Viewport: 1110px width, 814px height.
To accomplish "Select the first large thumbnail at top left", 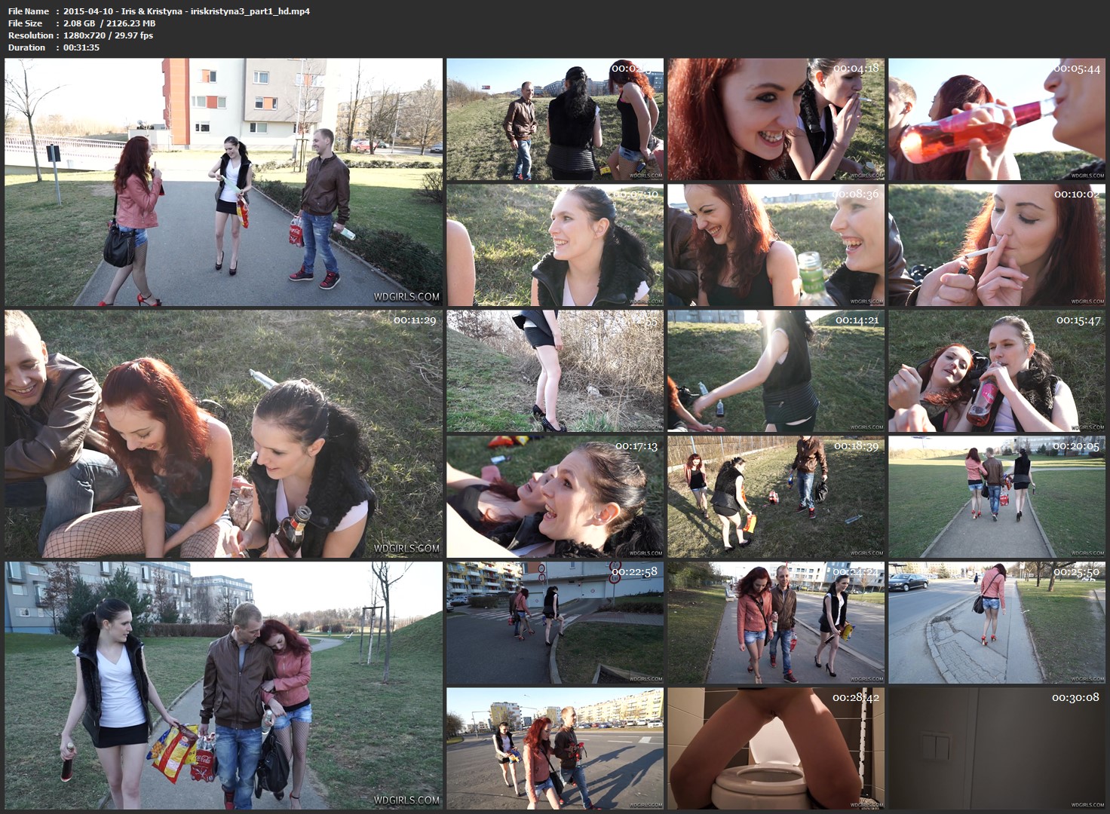I will pos(223,182).
